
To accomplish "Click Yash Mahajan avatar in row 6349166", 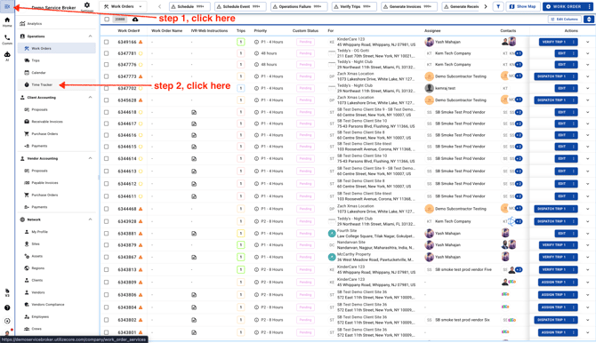I will [429, 42].
